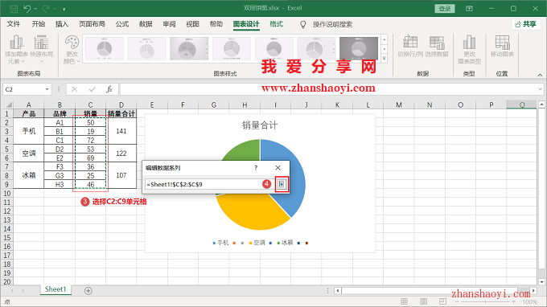Add a new sheet with plus icon
The height and width of the screenshot is (307, 547).
tap(88, 291)
